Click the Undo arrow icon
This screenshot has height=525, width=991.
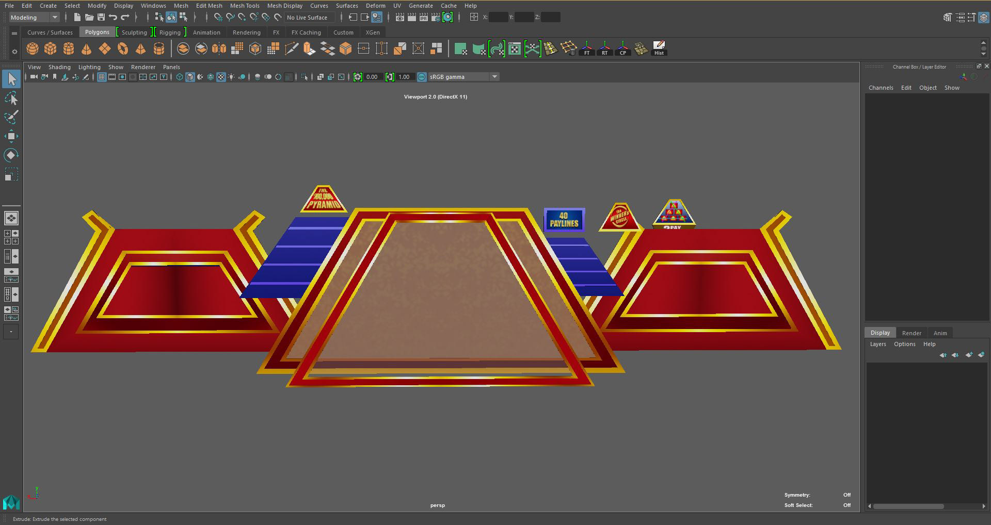point(113,18)
